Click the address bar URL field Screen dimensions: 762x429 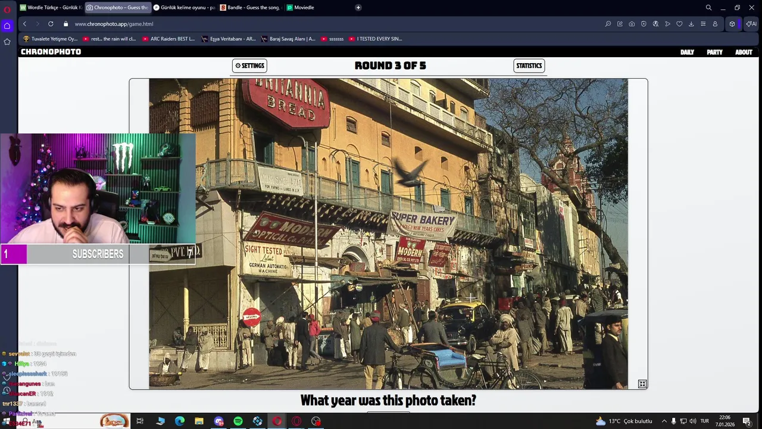point(333,24)
